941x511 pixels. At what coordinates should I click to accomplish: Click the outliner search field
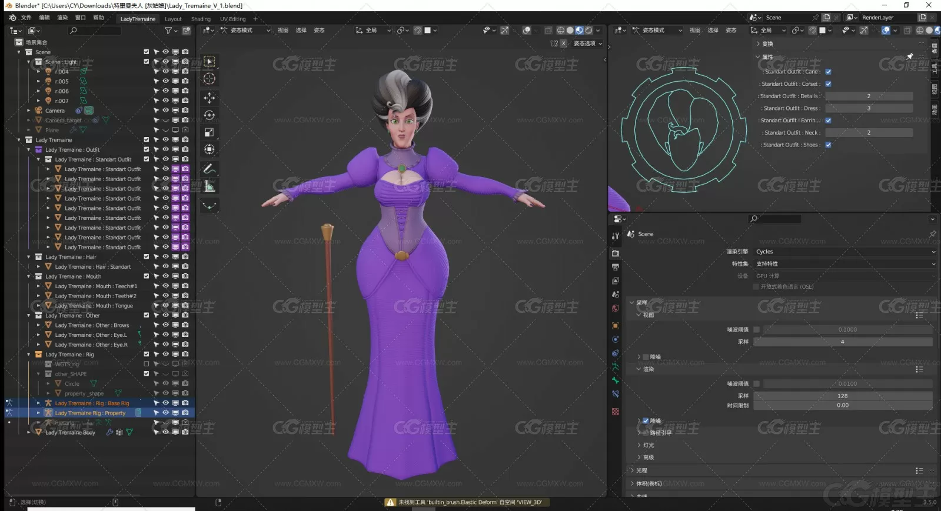click(94, 31)
